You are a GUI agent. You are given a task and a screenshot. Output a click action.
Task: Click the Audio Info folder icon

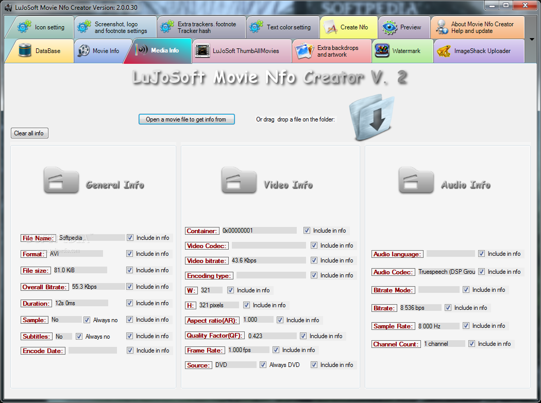pyautogui.click(x=416, y=180)
